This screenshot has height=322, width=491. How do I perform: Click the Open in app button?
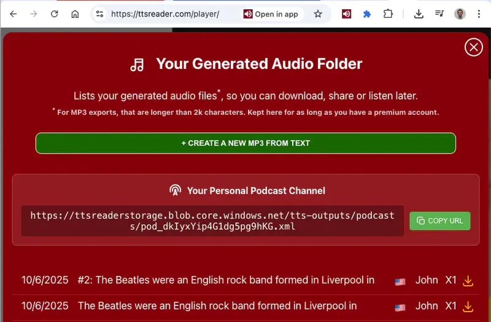(271, 14)
